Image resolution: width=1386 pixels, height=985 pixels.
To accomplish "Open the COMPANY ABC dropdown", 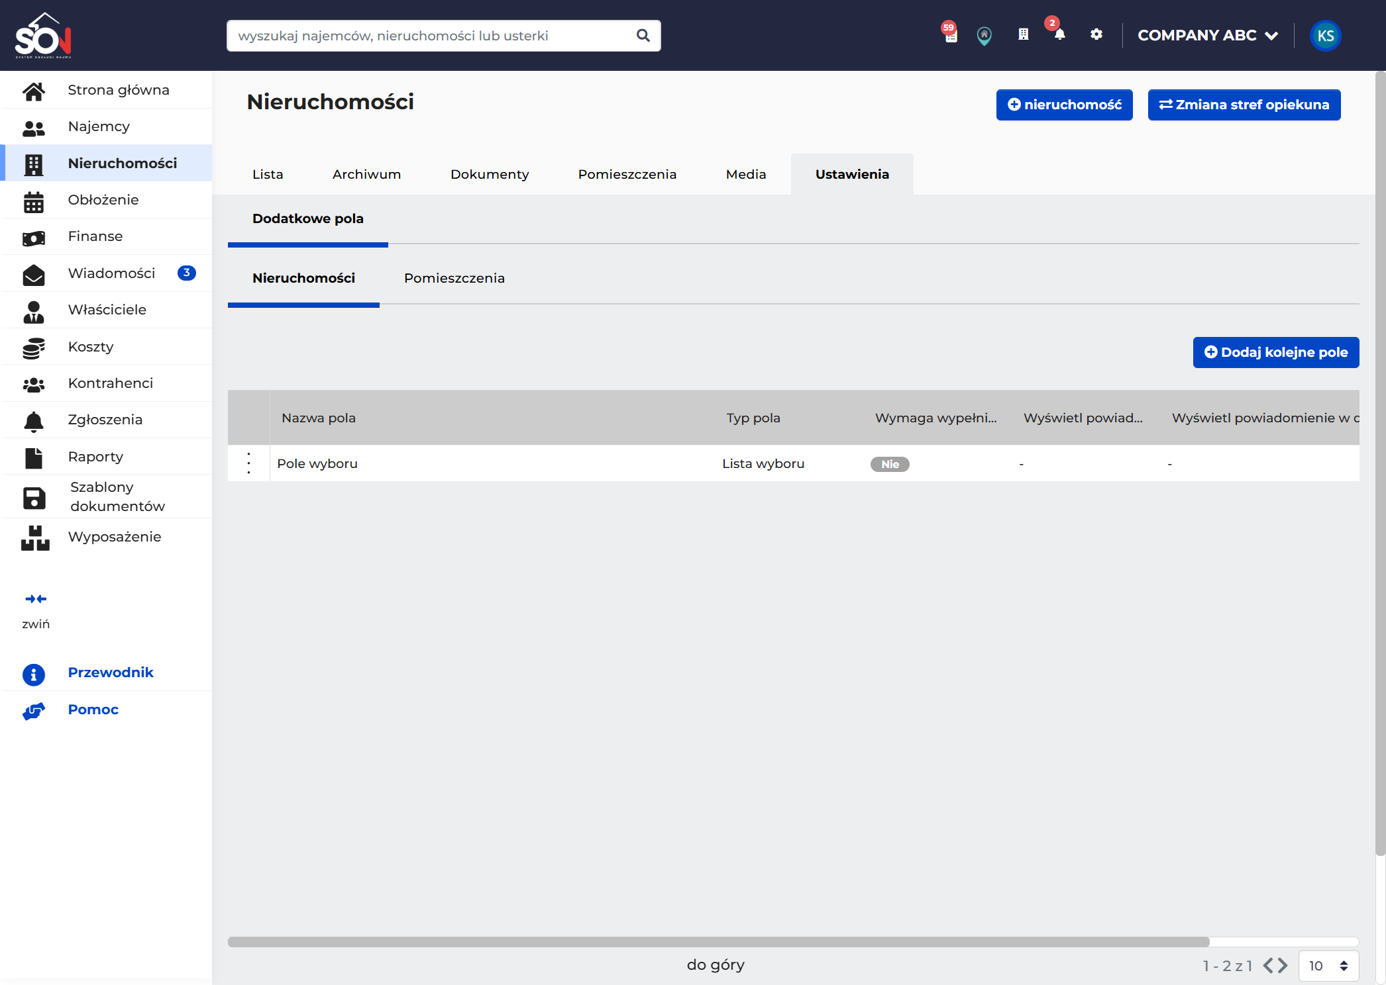I will click(1208, 36).
